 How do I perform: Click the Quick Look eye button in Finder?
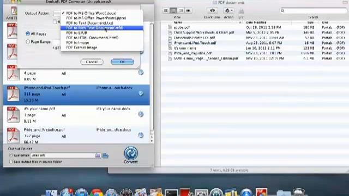click(x=212, y=10)
